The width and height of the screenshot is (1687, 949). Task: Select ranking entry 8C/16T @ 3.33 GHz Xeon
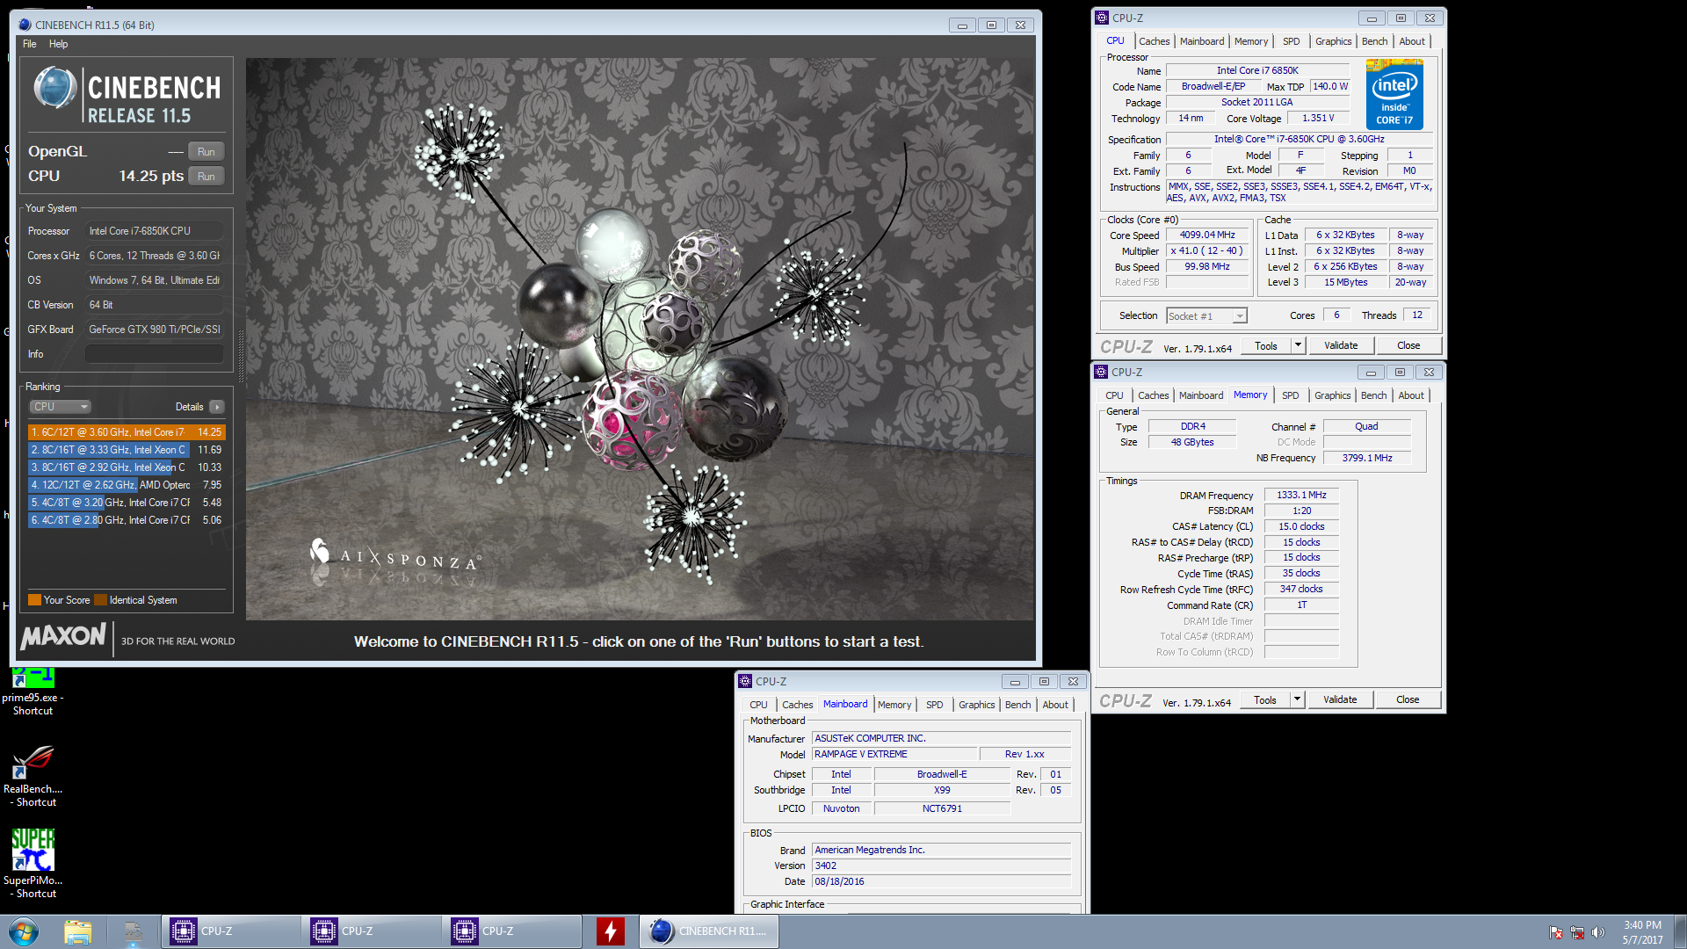127,450
